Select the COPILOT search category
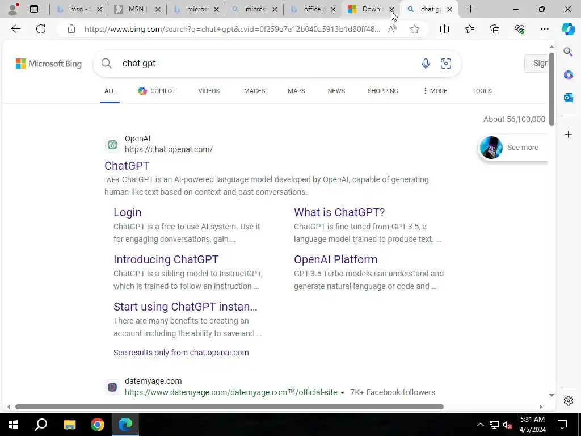Screen dimensions: 581x436 [x=157, y=91]
